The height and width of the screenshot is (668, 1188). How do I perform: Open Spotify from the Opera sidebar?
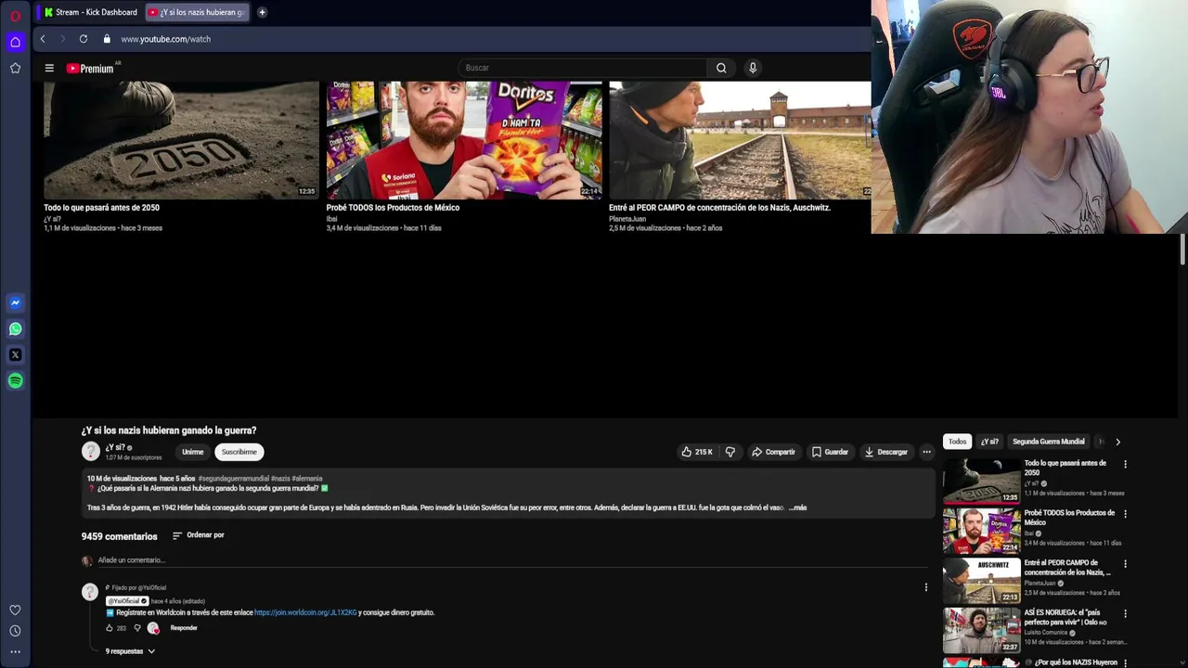click(x=15, y=380)
